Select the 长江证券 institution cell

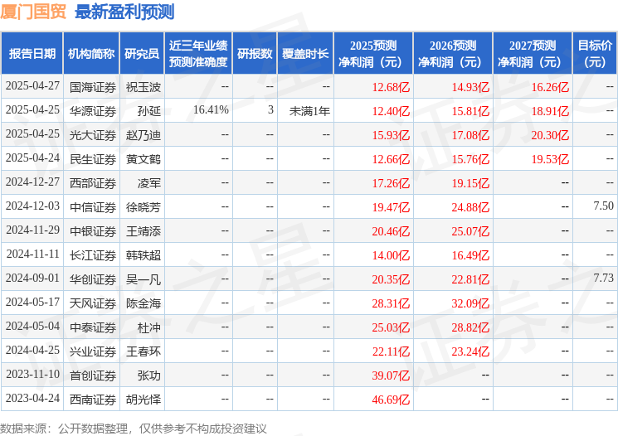[93, 255]
